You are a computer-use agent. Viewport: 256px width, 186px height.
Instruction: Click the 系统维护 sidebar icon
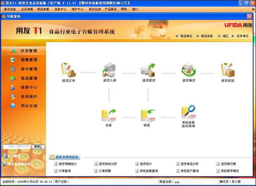[x=13, y=97]
